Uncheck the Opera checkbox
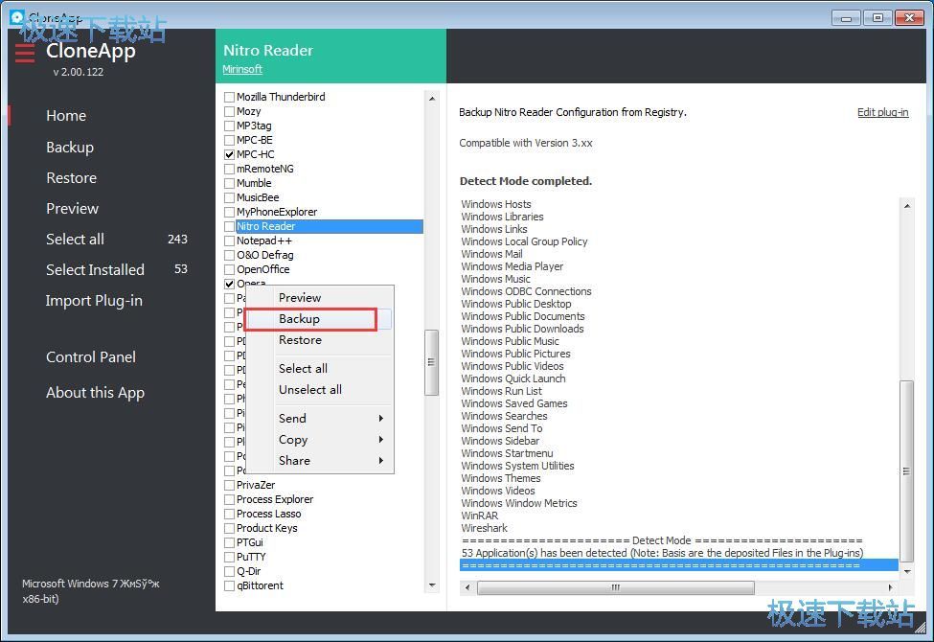This screenshot has width=934, height=642. [x=229, y=284]
